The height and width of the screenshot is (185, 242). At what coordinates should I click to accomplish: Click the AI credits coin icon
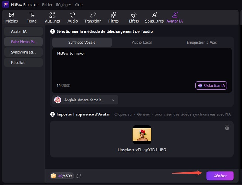(x=53, y=176)
